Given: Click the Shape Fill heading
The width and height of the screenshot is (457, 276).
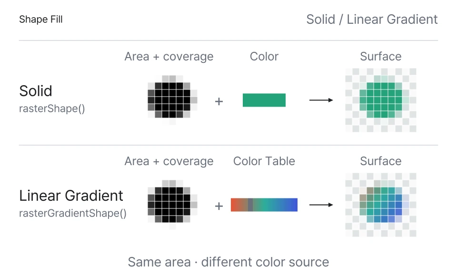Looking at the screenshot, I should pyautogui.click(x=41, y=19).
